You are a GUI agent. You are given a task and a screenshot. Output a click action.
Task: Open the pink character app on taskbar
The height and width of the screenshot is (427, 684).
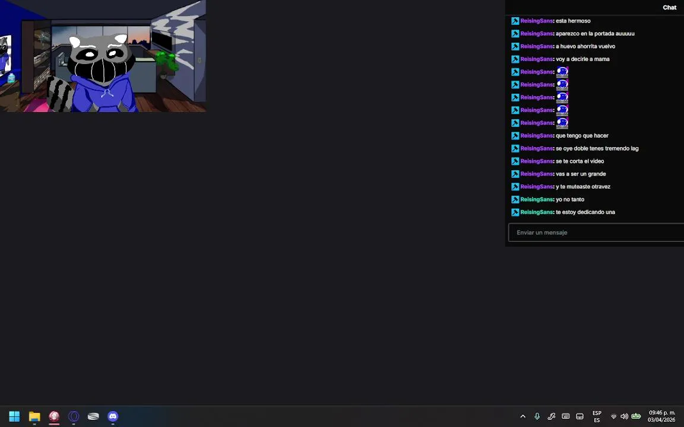(54, 416)
